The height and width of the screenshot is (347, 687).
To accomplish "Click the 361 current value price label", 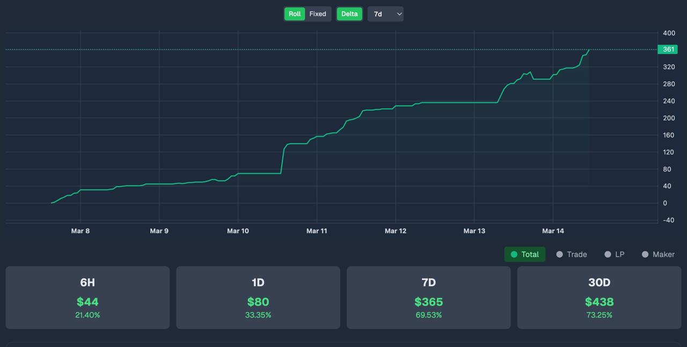I will click(x=668, y=49).
